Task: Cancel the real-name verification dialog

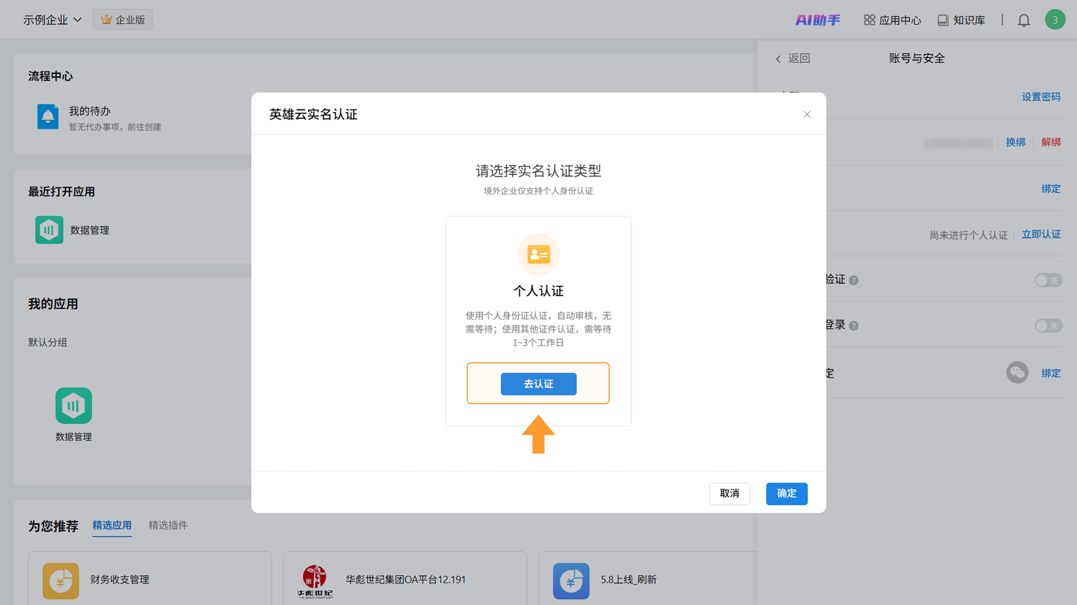Action: [x=729, y=493]
